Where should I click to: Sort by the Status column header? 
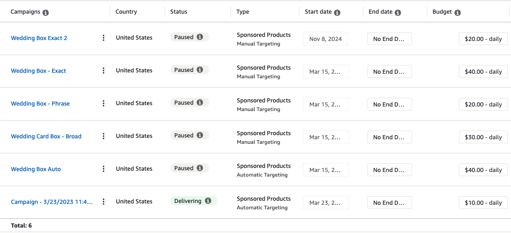tap(178, 12)
